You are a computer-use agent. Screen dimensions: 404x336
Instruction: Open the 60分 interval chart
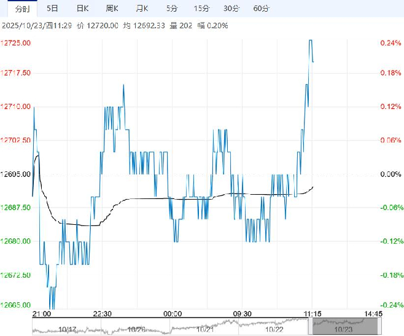[261, 9]
